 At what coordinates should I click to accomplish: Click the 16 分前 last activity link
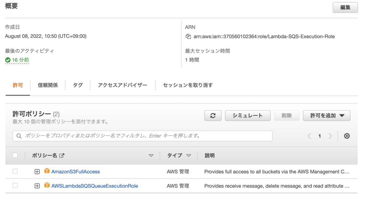click(21, 60)
